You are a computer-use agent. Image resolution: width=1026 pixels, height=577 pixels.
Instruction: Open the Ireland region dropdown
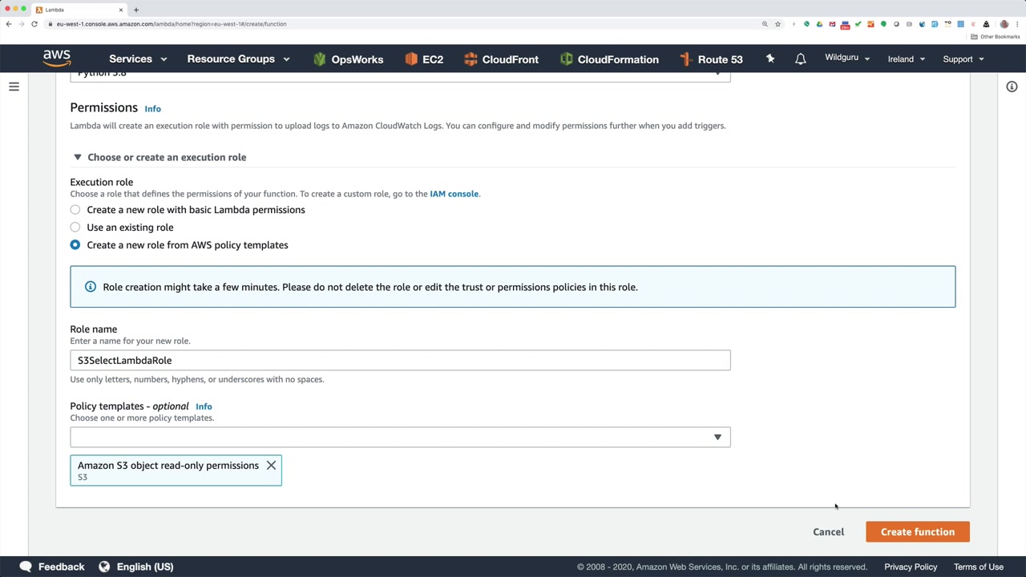tap(906, 59)
